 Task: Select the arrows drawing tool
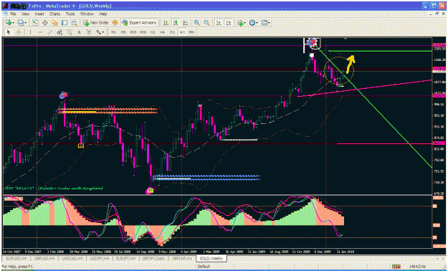99,32
